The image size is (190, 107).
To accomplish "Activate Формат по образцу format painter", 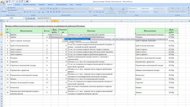I will pyautogui.click(x=15, y=12).
